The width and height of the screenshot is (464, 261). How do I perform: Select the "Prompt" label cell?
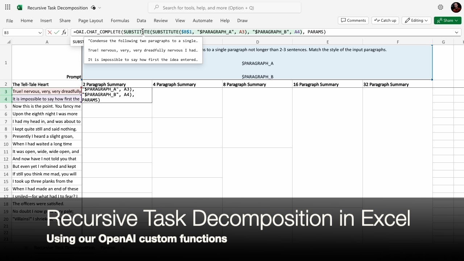47,63
